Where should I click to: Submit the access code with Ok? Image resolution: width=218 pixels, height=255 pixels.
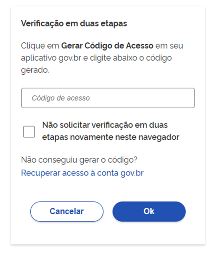149,211
